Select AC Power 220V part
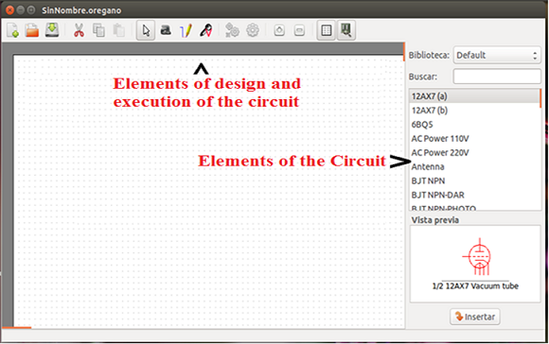 coord(474,153)
